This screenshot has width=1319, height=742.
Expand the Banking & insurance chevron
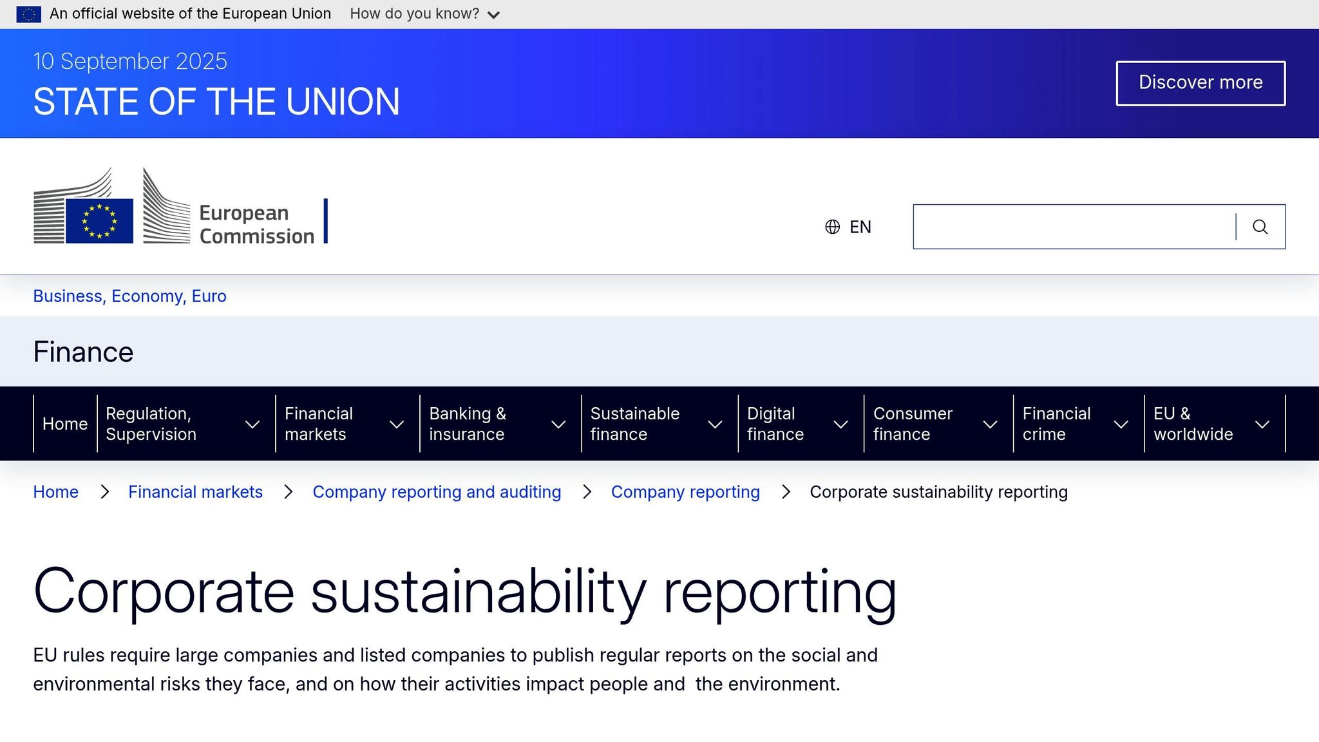[558, 424]
